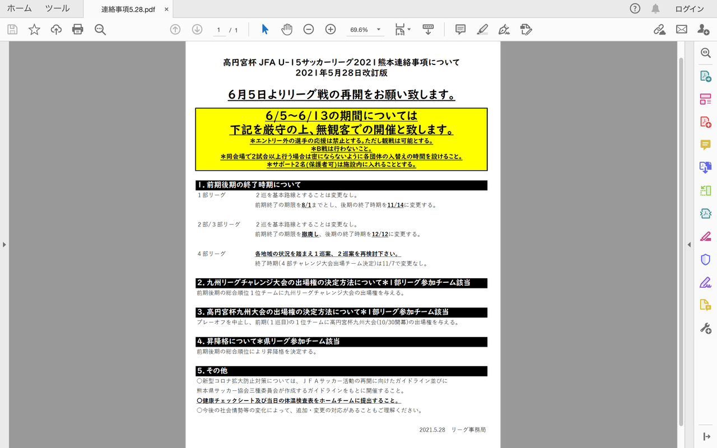The width and height of the screenshot is (717, 448).
Task: Share a link to the file
Action: (660, 30)
